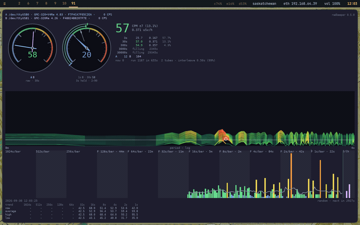Click the 8m label at waterfall left edge
The image size is (360, 225).
pos(7,148)
